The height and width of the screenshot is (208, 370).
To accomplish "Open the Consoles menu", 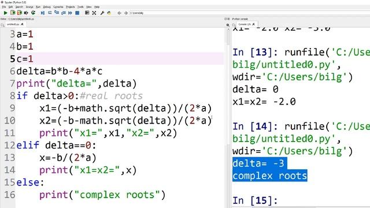I will point(58,7).
